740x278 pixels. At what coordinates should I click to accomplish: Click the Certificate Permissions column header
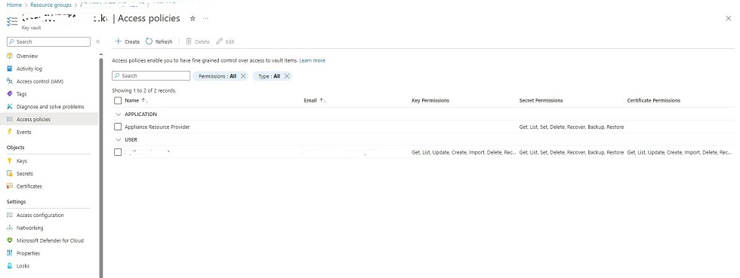coord(654,101)
